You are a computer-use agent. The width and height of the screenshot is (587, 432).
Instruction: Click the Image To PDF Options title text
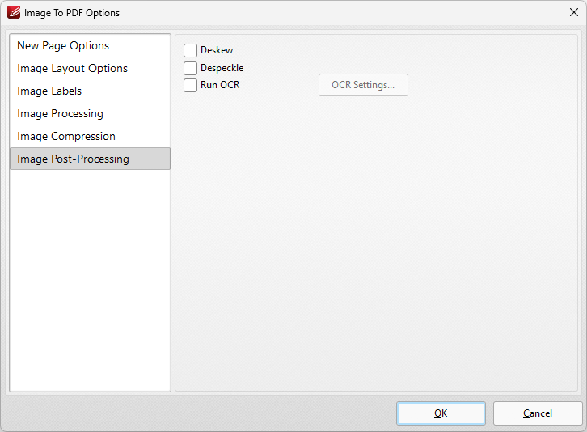tap(72, 13)
